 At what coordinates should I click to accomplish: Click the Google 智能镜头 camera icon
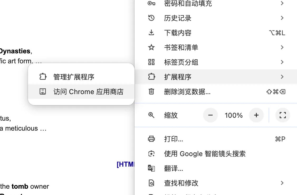pyautogui.click(x=151, y=153)
